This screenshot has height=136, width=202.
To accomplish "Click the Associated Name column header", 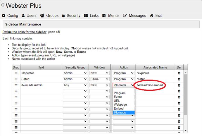I will [155, 67].
